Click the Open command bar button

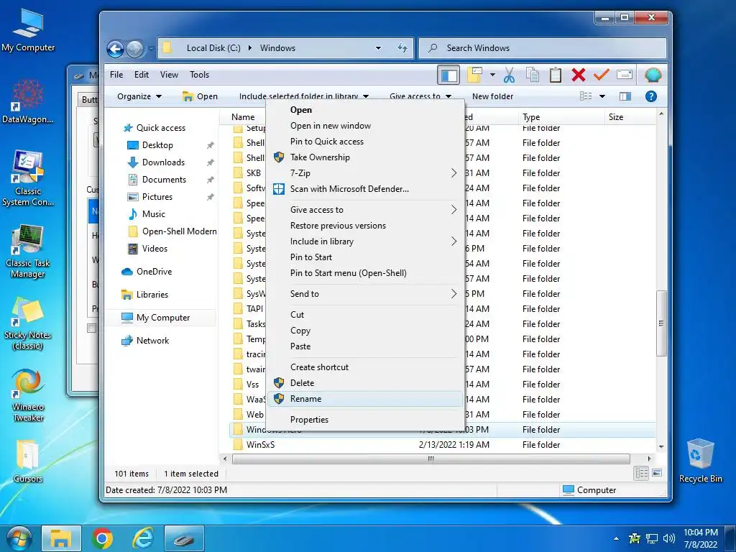(201, 96)
